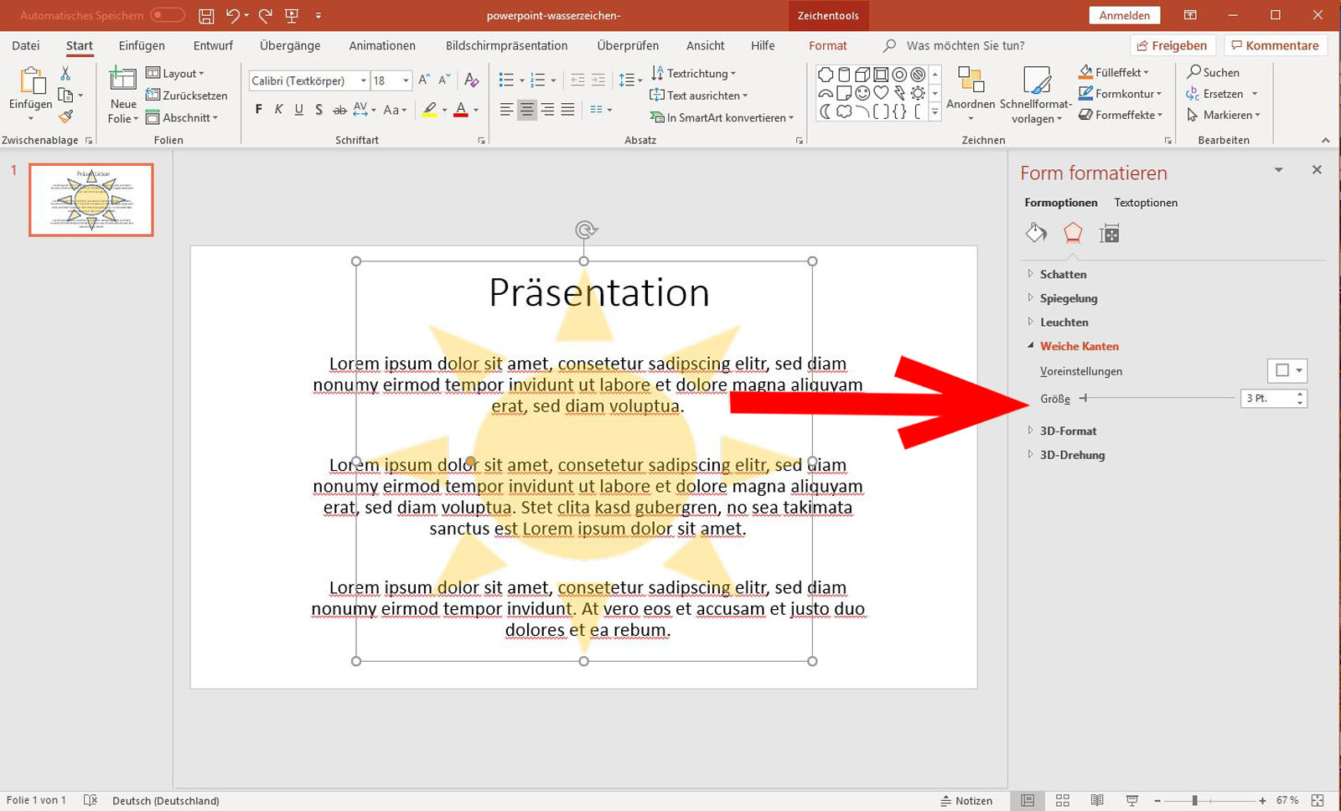1341x811 pixels.
Task: Insert the heart shape from the Zeichnen gallery
Action: (881, 93)
